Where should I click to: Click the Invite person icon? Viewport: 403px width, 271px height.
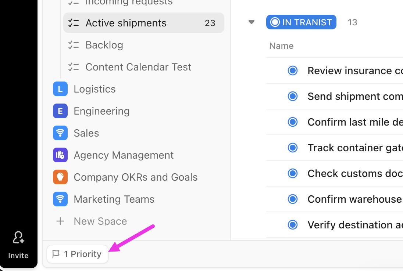tap(18, 237)
